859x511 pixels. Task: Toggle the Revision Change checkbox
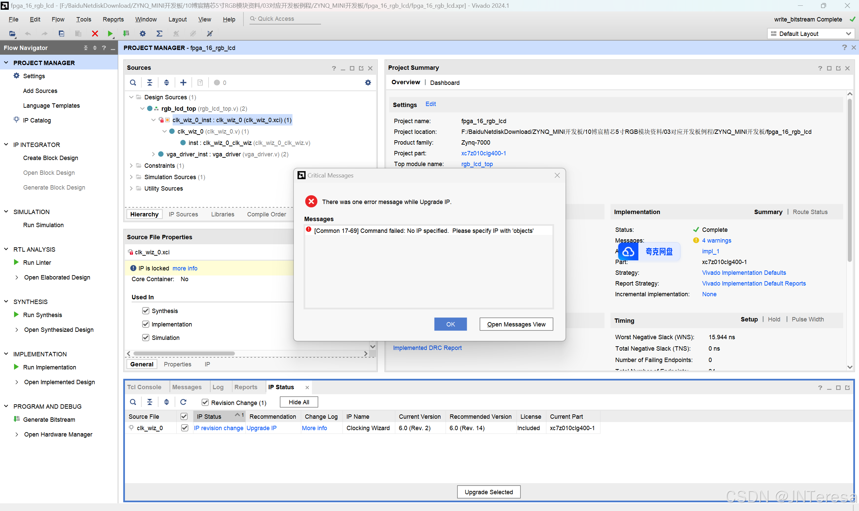click(205, 402)
